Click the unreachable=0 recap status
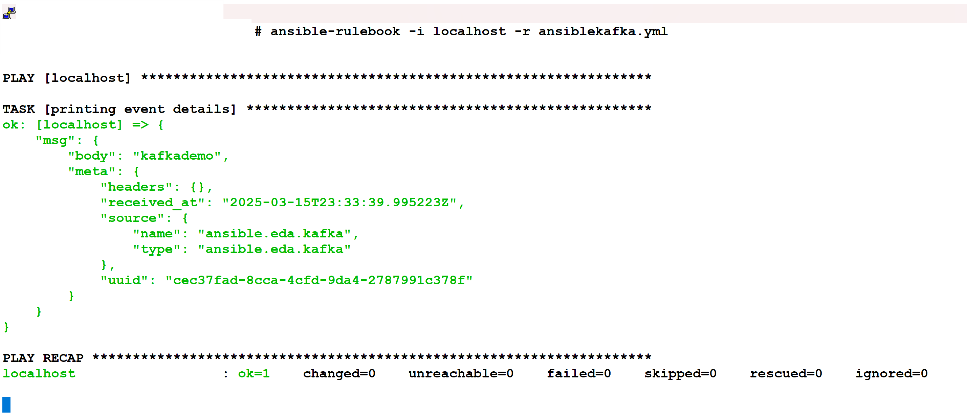Image resolution: width=967 pixels, height=419 pixels. coord(461,374)
